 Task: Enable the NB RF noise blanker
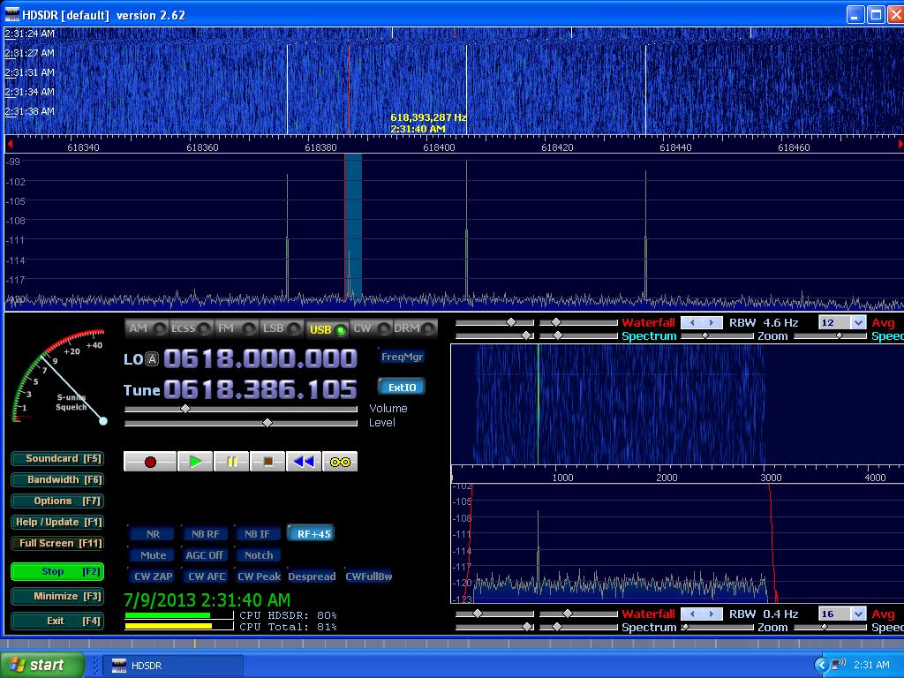pyautogui.click(x=205, y=534)
